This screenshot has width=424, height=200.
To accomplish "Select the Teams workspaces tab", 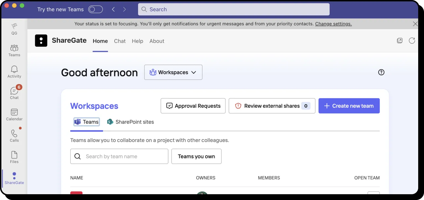I will [87, 122].
